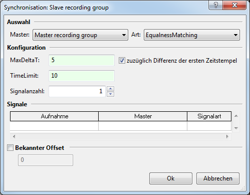Click the table's scroll right arrow
The width and height of the screenshot is (250, 195).
click(x=227, y=136)
